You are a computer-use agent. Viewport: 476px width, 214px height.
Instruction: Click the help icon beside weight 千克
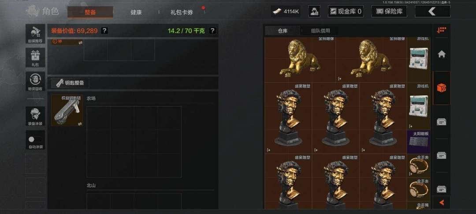(x=212, y=31)
